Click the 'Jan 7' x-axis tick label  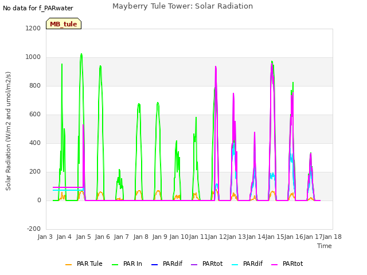(x=122, y=237)
